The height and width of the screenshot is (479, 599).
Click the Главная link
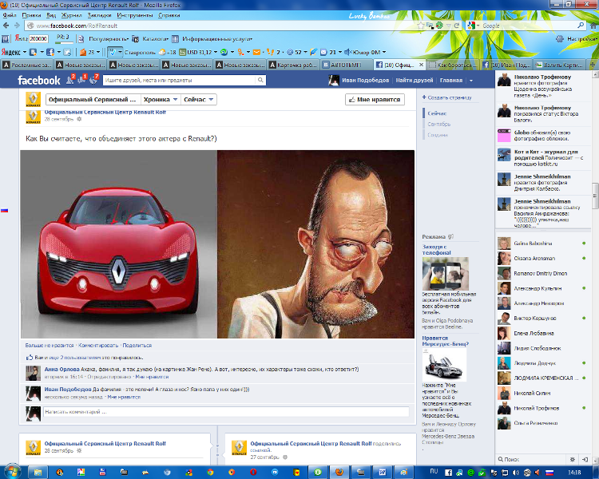tap(450, 80)
